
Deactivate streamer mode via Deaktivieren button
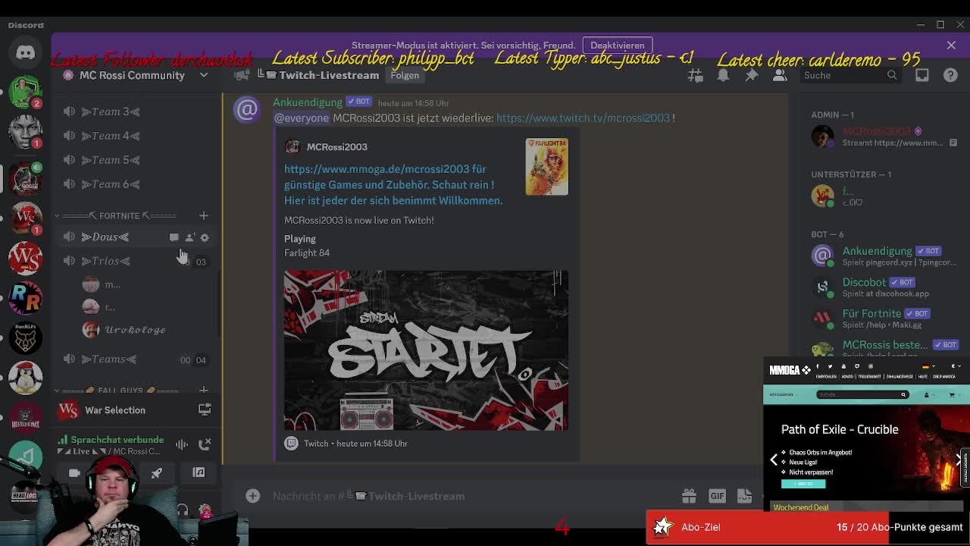617,45
